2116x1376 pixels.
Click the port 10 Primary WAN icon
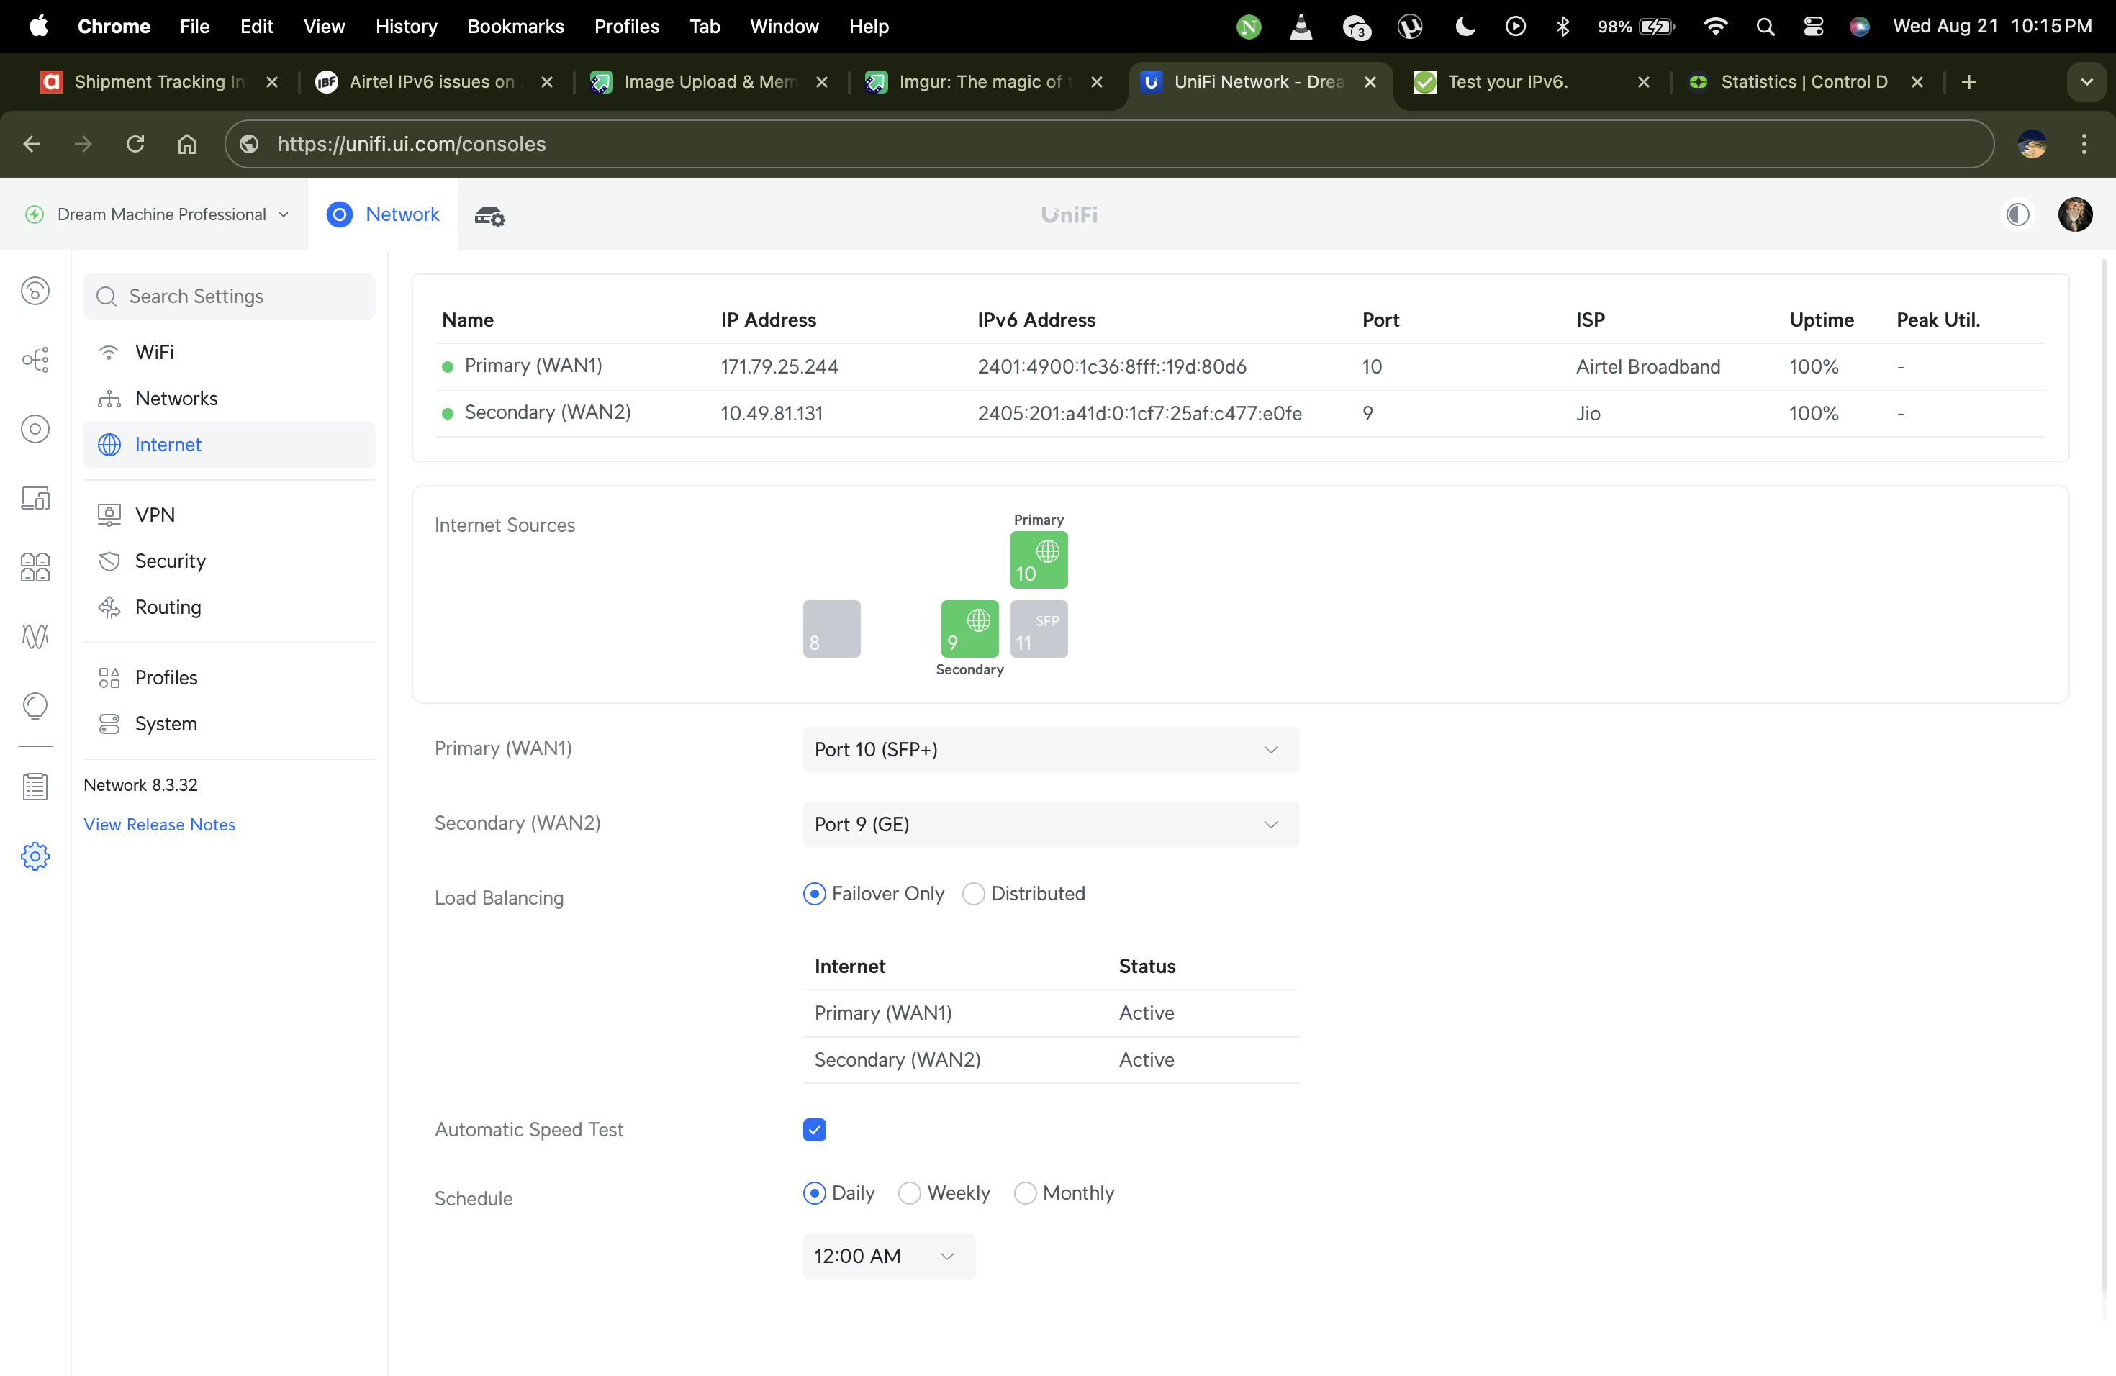(x=1039, y=560)
